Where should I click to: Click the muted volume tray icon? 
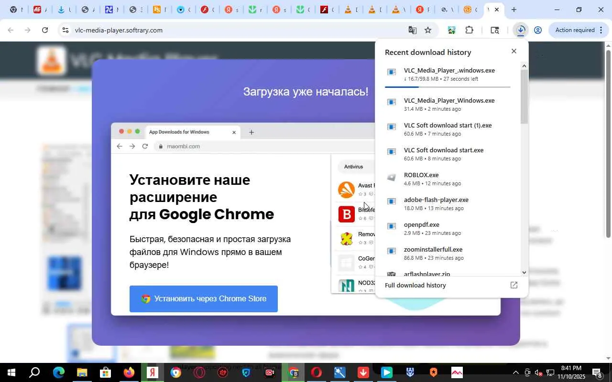pyautogui.click(x=538, y=372)
